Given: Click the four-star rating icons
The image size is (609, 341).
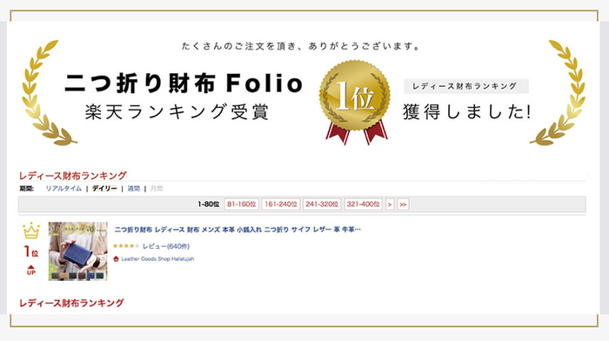Looking at the screenshot, I should pyautogui.click(x=126, y=246).
